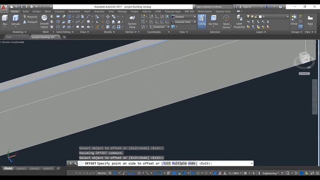This screenshot has height=180, width=320.
Task: Click the navigation bar beside the viewport
Action: 314,96
